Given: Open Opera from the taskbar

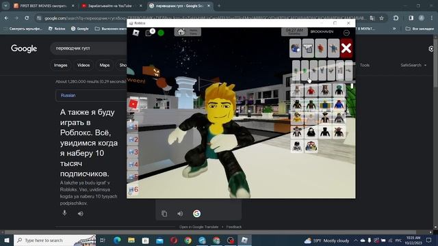Looking at the screenshot, I should 174,240.
